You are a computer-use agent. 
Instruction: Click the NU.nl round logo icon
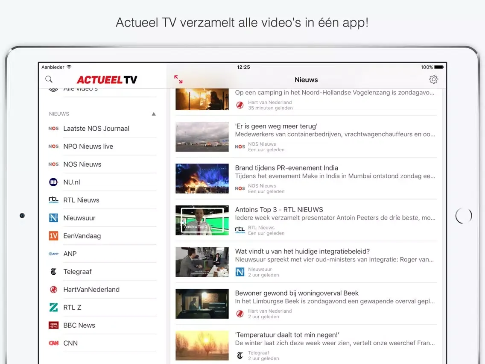pyautogui.click(x=53, y=182)
